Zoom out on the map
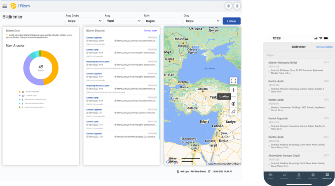 click(x=234, y=97)
